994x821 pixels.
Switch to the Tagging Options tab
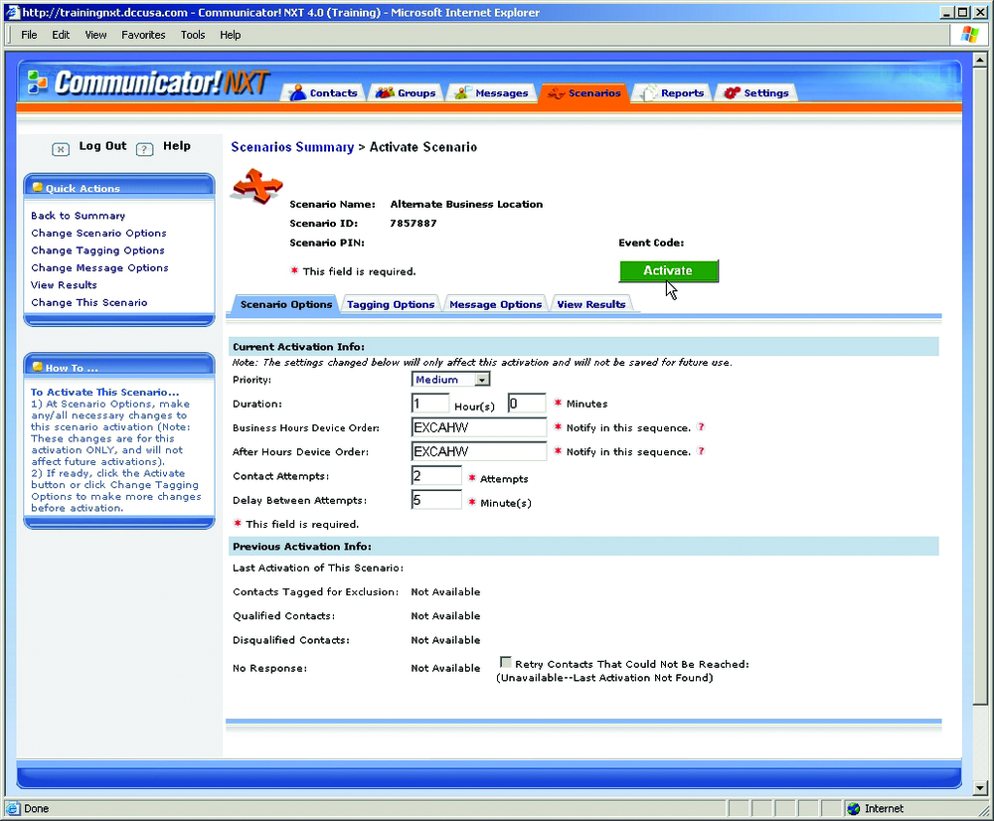(x=391, y=304)
